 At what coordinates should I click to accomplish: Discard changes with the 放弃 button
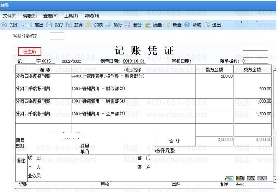coord(75,25)
